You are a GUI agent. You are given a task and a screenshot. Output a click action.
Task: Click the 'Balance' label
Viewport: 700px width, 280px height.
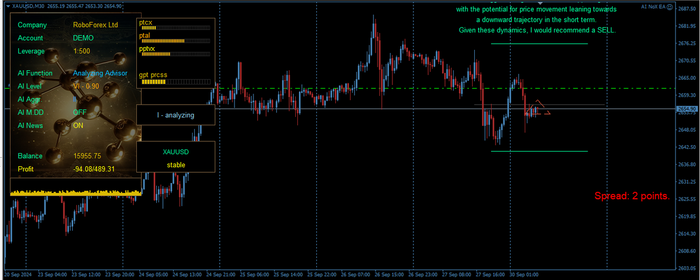pos(30,156)
